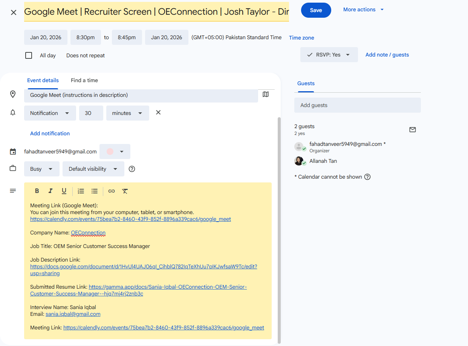Viewport: 468px width, 346px height.
Task: Click the briefcase availability icon
Action: [13, 168]
